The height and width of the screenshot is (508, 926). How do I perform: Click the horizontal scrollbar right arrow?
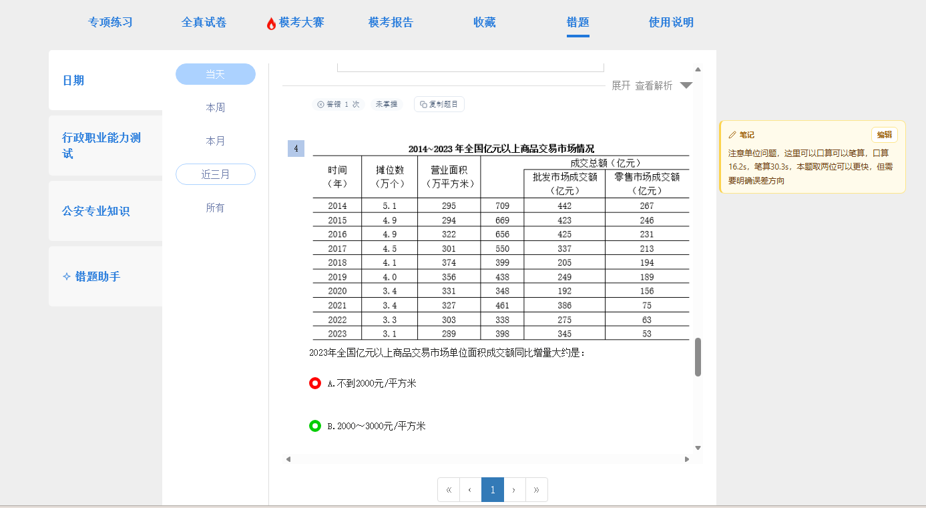point(687,459)
